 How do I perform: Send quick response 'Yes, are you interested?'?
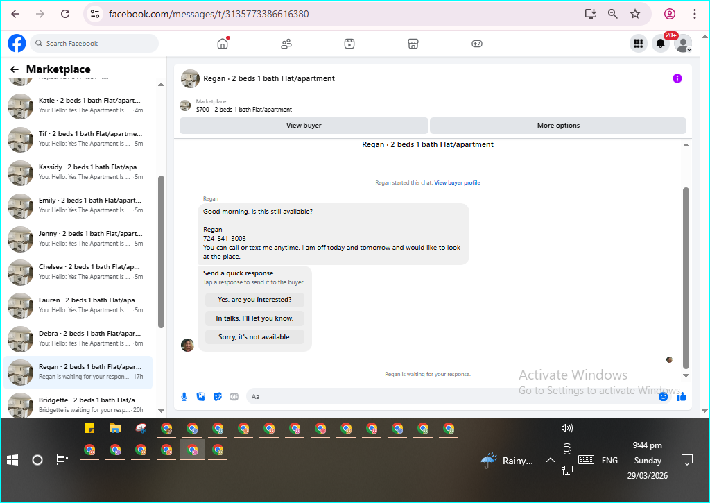pyautogui.click(x=254, y=300)
